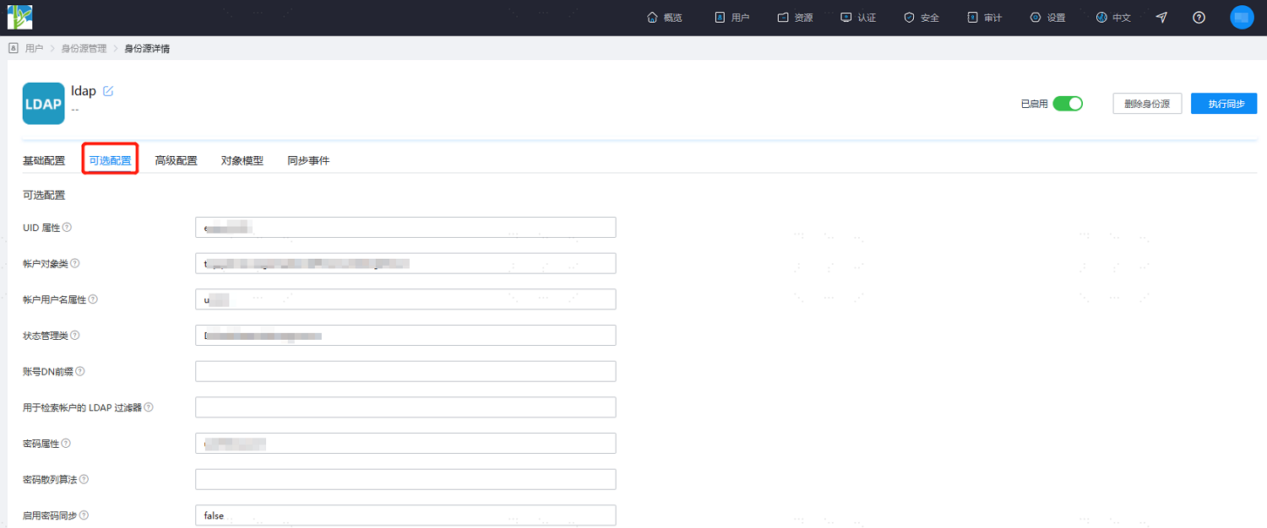The height and width of the screenshot is (528, 1267).
Task: Switch to the 同步事件 tab
Action: (x=308, y=160)
